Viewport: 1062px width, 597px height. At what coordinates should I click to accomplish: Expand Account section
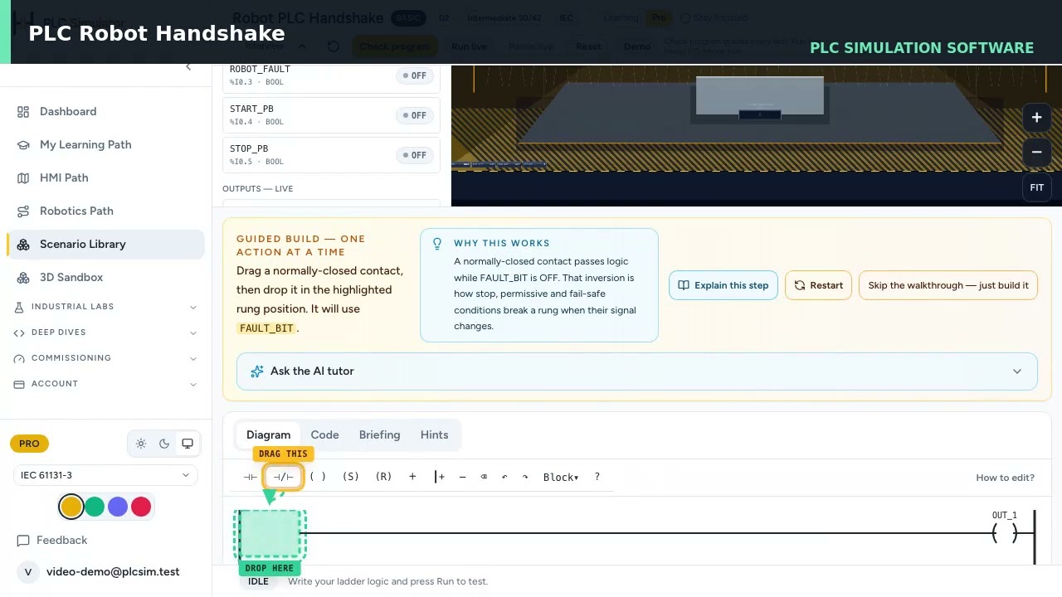pos(105,384)
